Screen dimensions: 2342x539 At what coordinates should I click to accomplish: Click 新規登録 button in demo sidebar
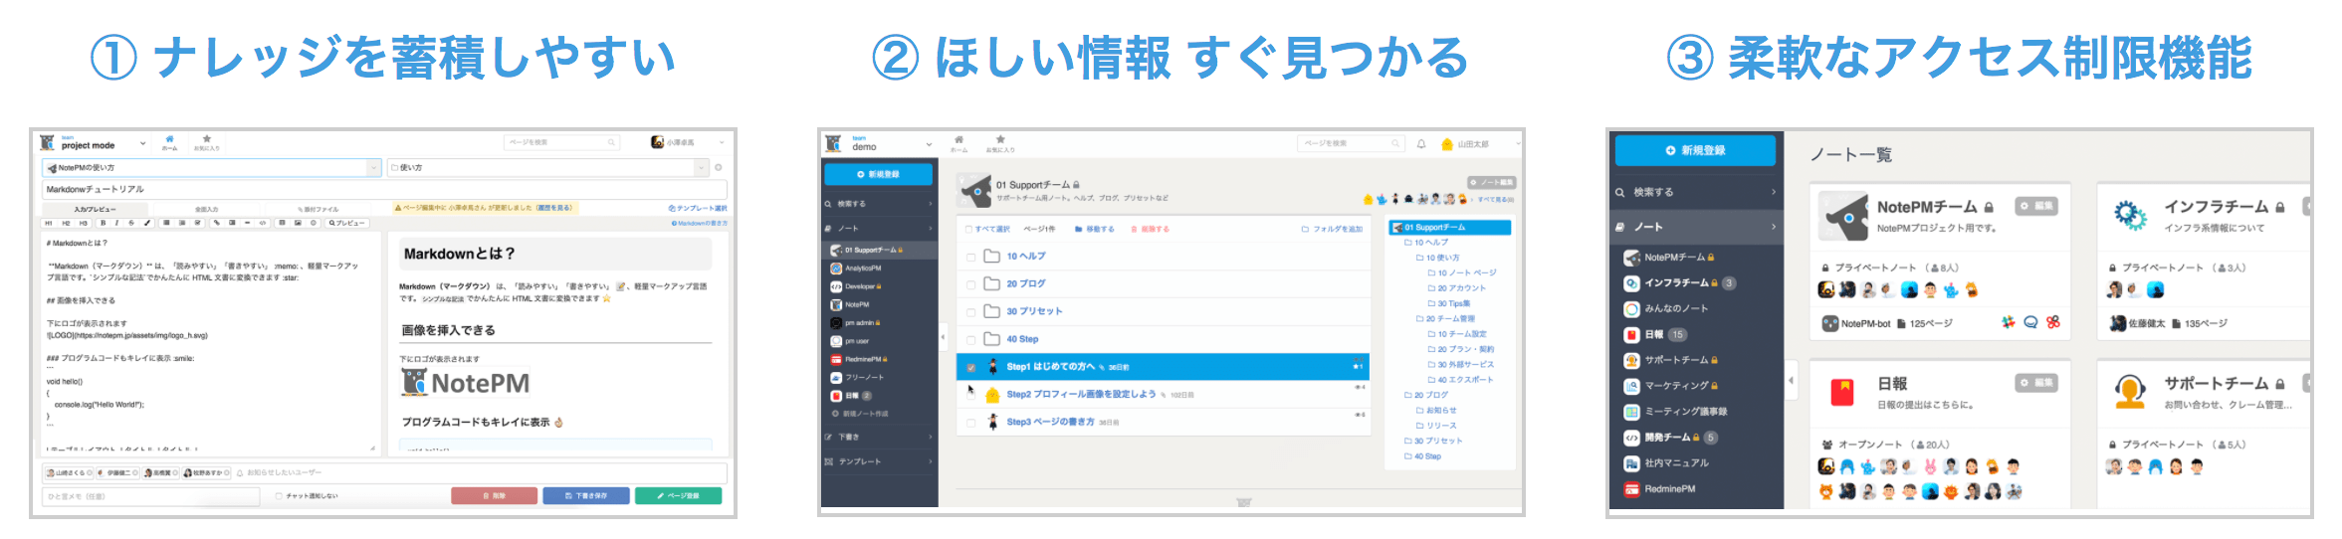click(878, 174)
